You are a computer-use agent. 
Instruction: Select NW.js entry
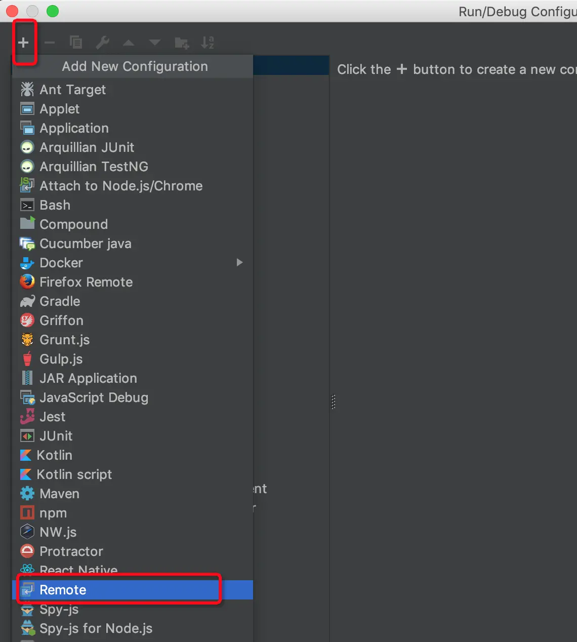pos(133,532)
